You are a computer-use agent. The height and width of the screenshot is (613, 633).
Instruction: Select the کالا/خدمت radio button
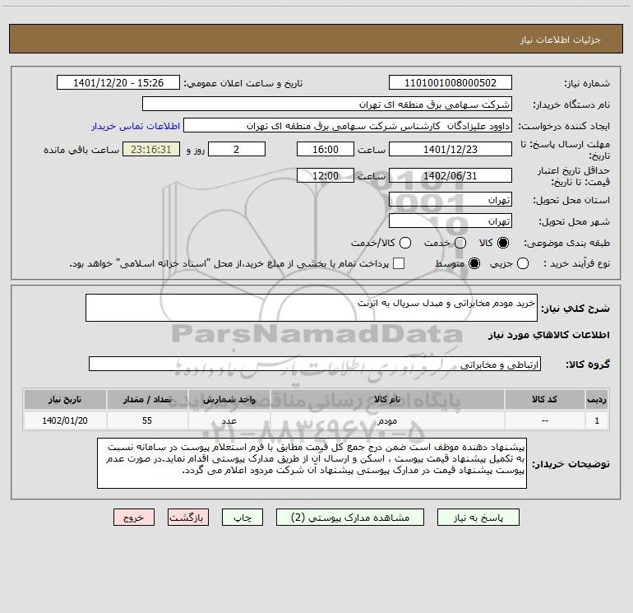405,243
